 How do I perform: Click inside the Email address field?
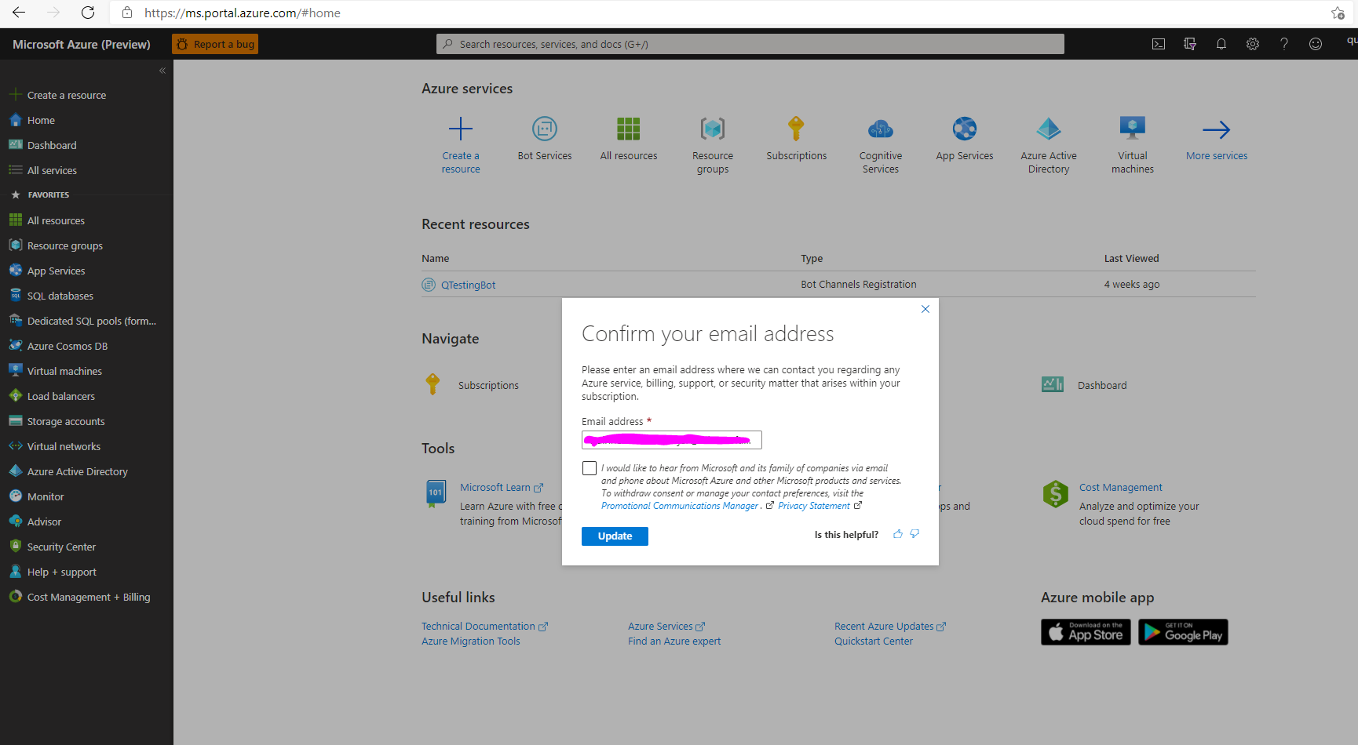point(671,439)
